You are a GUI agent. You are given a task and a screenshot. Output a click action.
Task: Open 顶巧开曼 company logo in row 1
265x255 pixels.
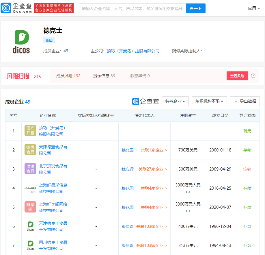click(x=30, y=131)
